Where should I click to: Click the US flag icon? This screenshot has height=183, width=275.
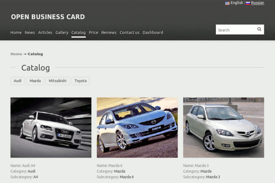[227, 3]
